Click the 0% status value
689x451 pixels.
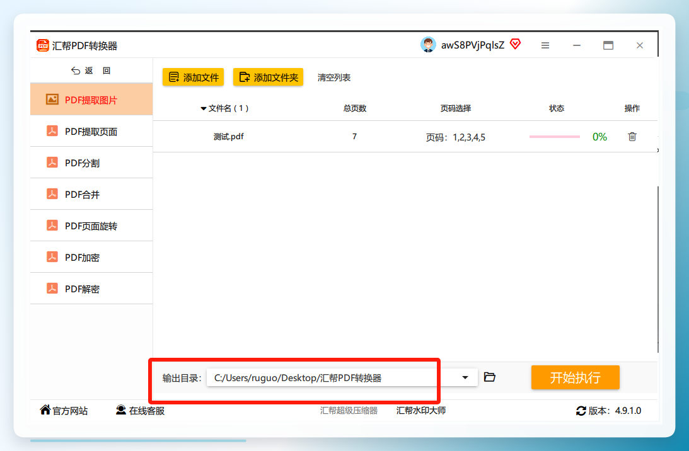point(599,137)
